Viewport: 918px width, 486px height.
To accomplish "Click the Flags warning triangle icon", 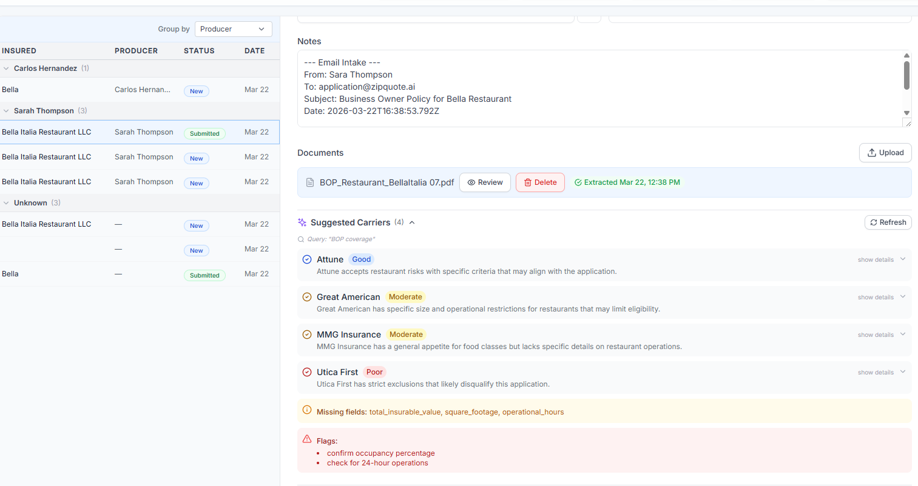I will (x=307, y=439).
